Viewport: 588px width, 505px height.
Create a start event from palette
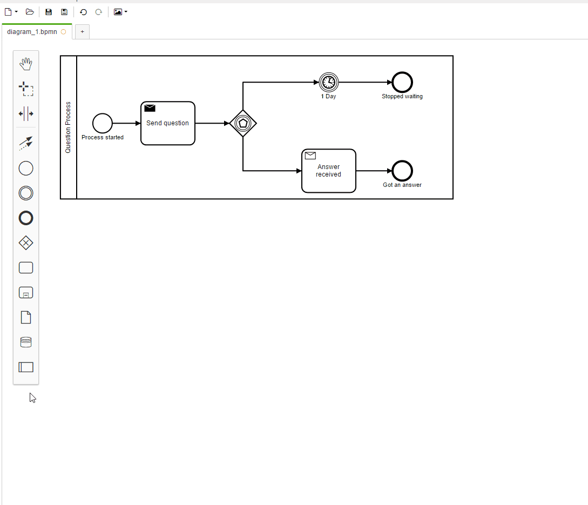click(26, 169)
